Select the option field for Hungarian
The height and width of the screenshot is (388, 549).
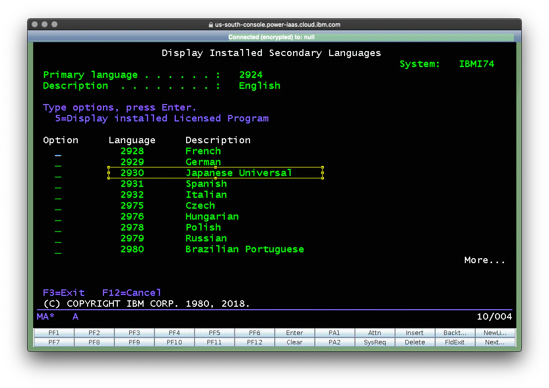coord(58,217)
